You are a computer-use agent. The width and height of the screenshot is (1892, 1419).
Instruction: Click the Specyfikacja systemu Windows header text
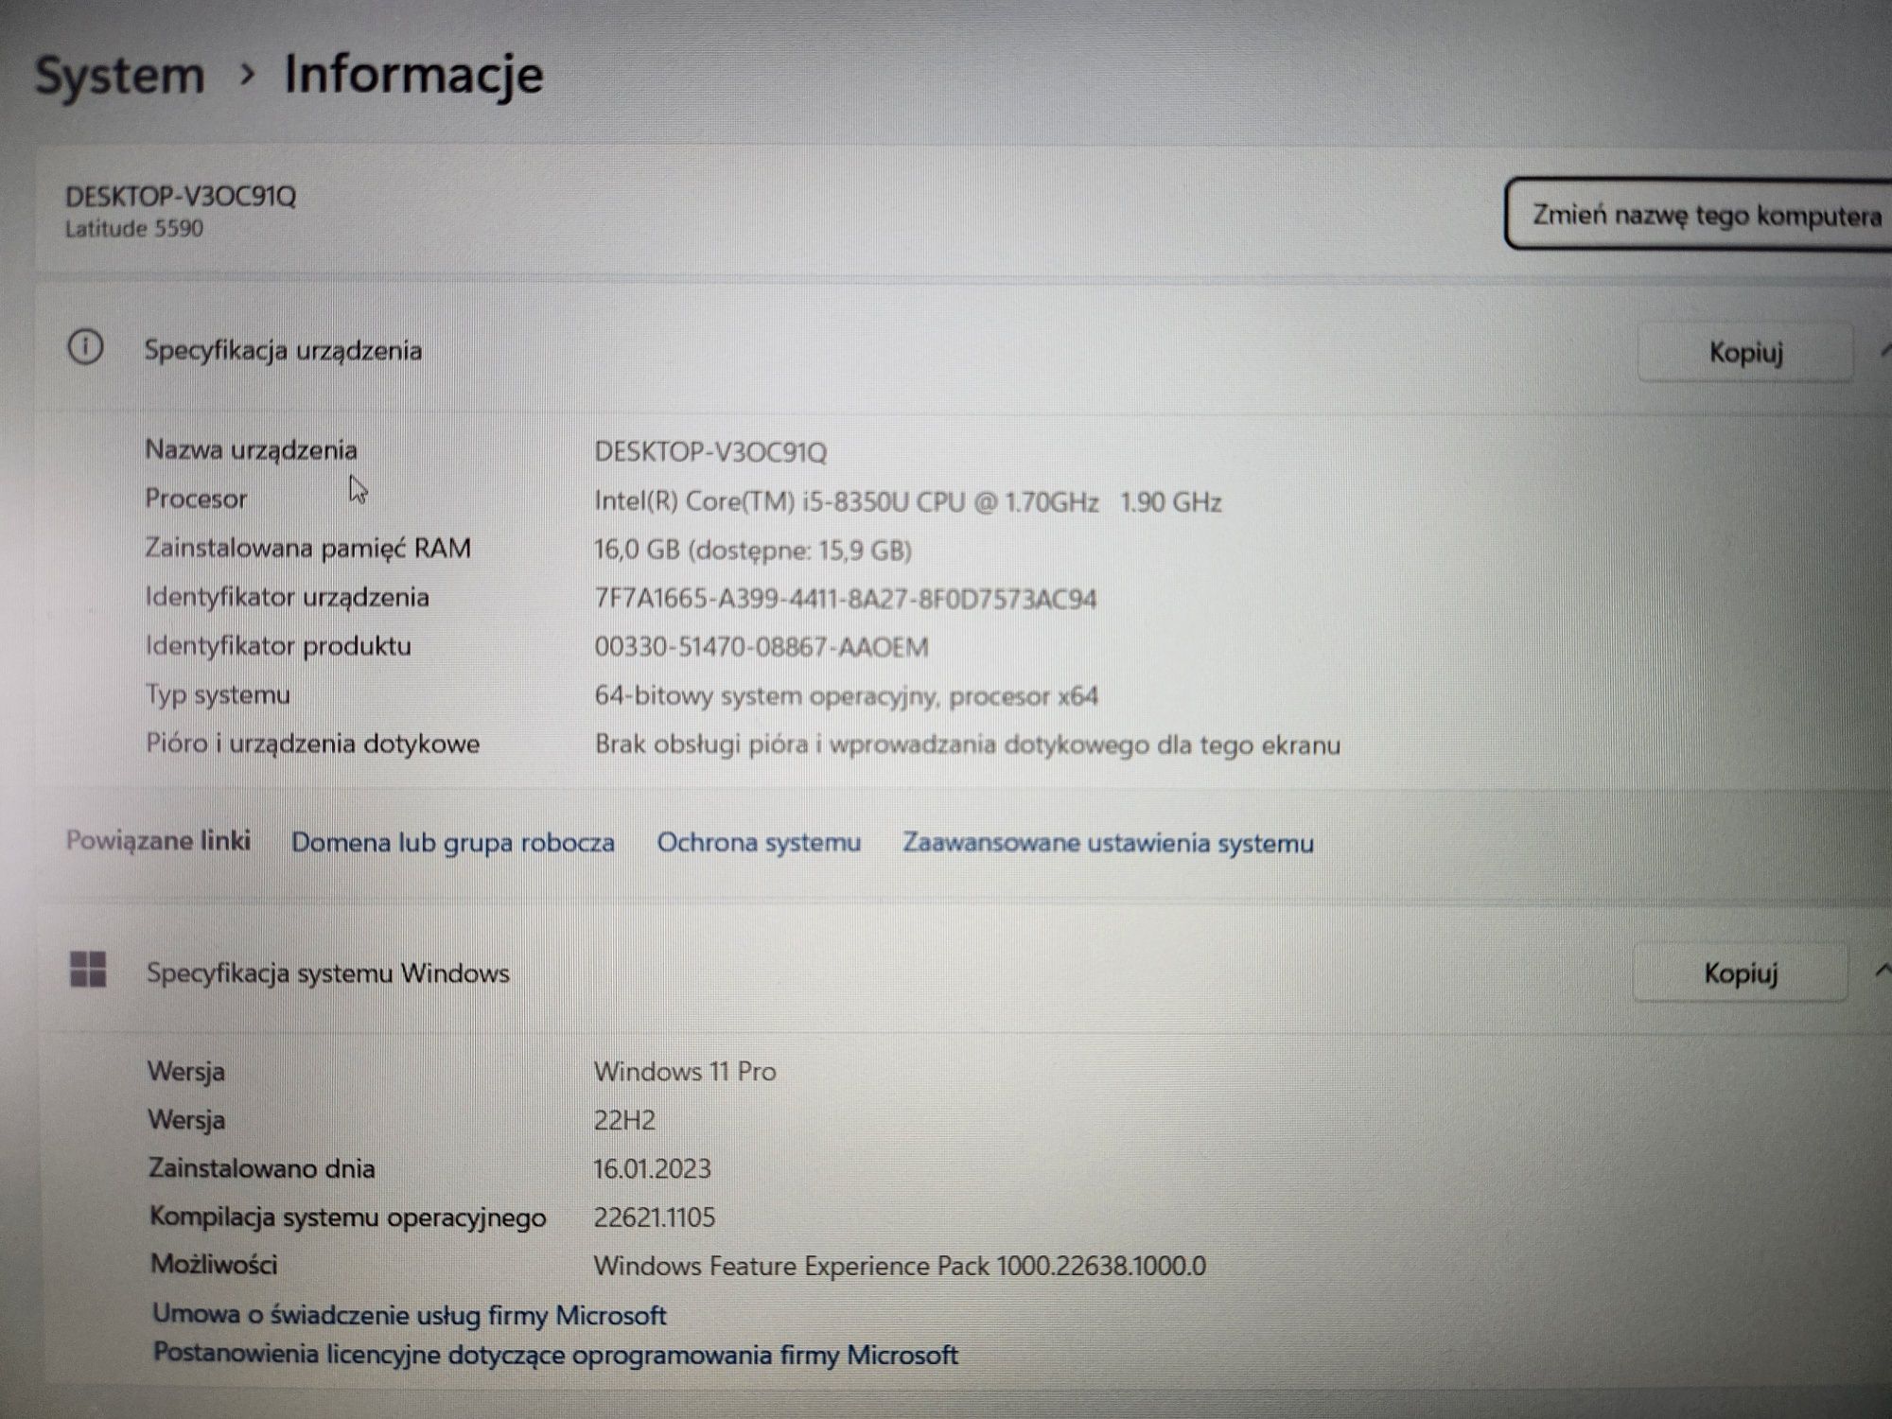coord(327,972)
